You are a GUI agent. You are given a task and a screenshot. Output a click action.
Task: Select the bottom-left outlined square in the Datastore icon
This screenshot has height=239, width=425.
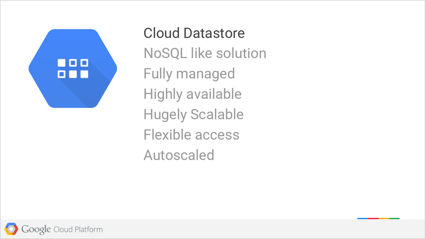pos(61,74)
